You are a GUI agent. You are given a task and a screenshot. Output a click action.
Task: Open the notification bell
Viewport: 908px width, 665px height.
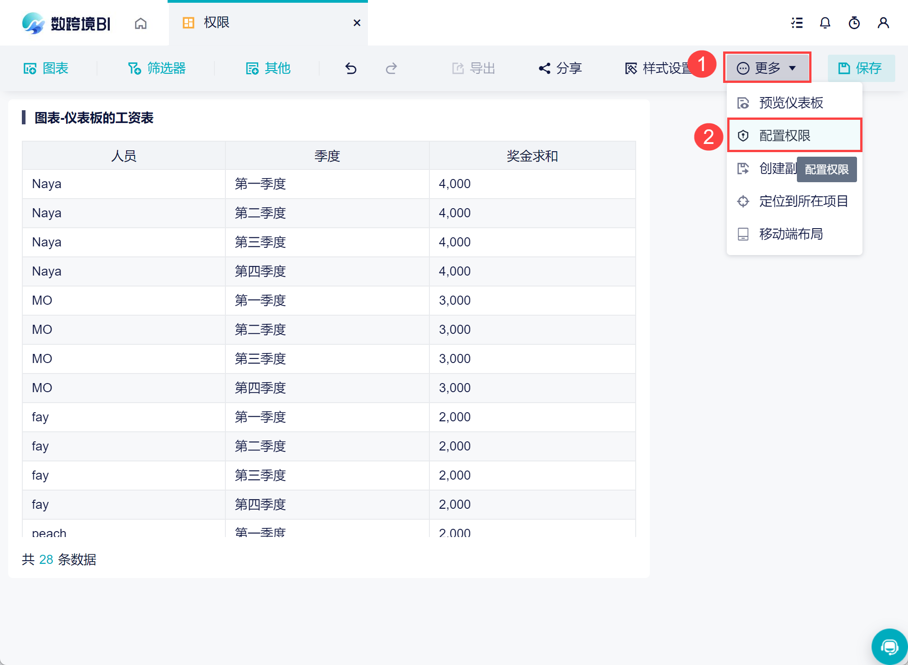(x=825, y=23)
